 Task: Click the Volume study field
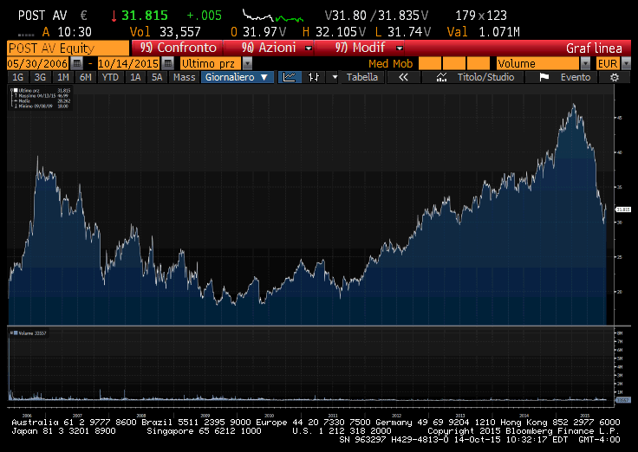click(537, 63)
